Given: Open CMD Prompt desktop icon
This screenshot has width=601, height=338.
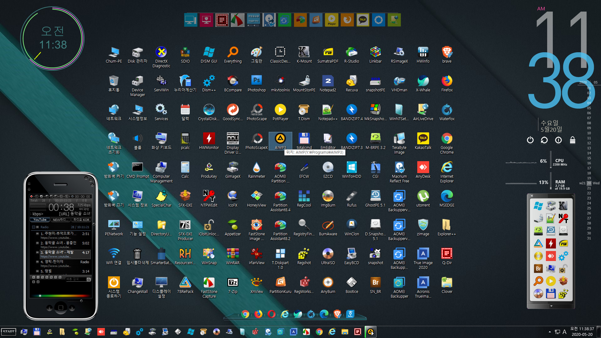Looking at the screenshot, I should coord(137,170).
